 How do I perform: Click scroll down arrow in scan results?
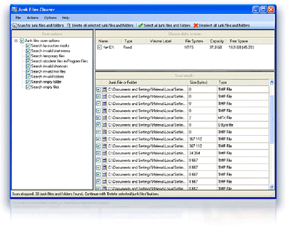272,187
